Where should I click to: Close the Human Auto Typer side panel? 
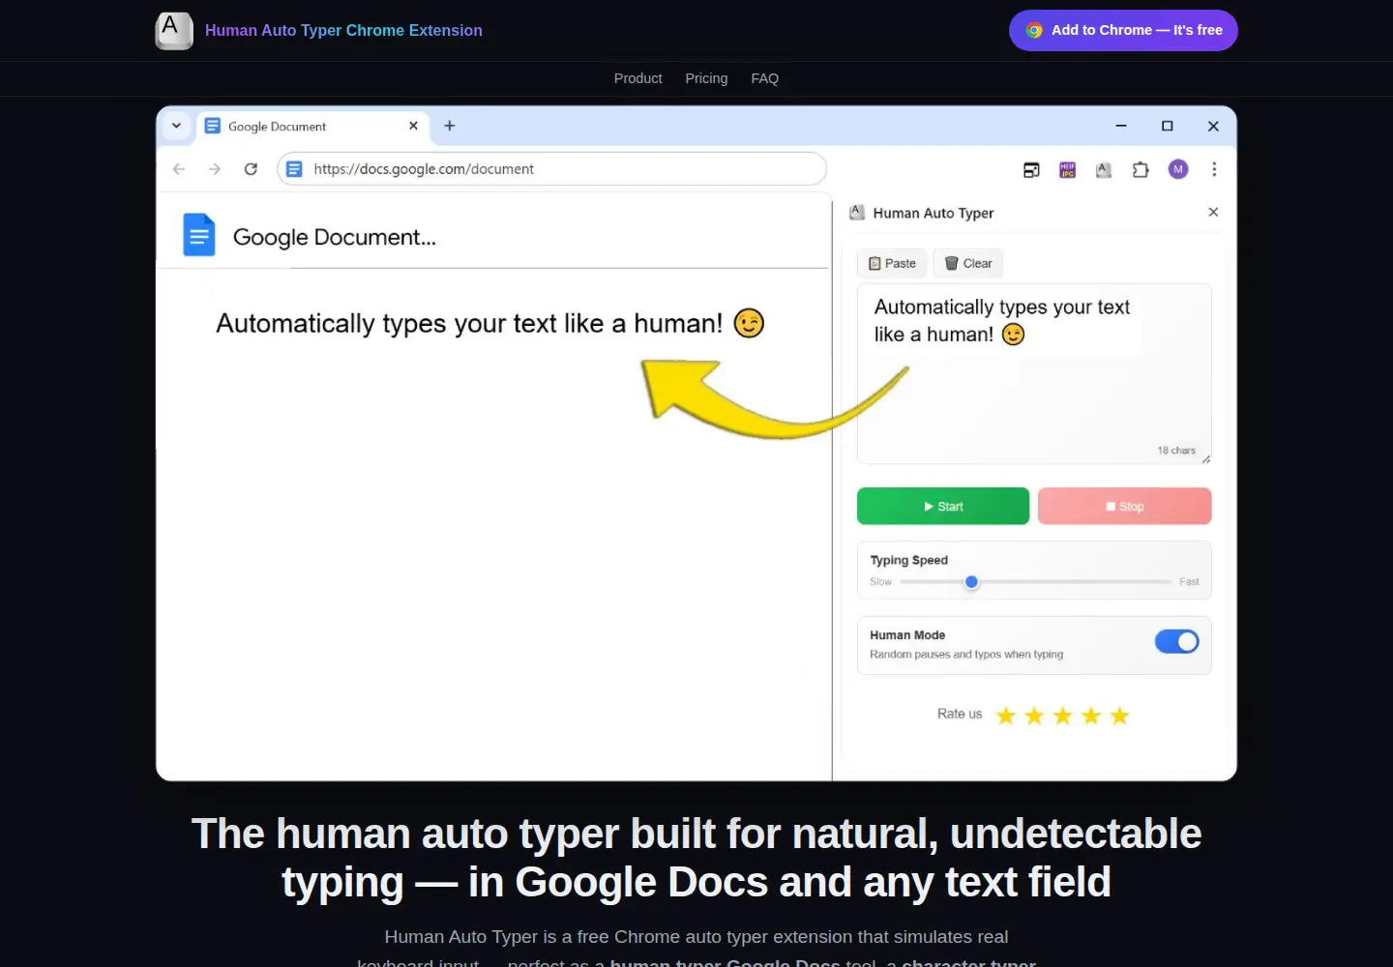[x=1213, y=212]
